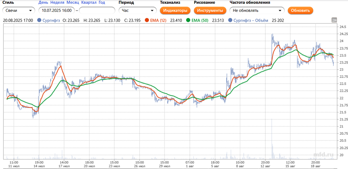
Task: Click the Обновить button
Action: point(300,10)
